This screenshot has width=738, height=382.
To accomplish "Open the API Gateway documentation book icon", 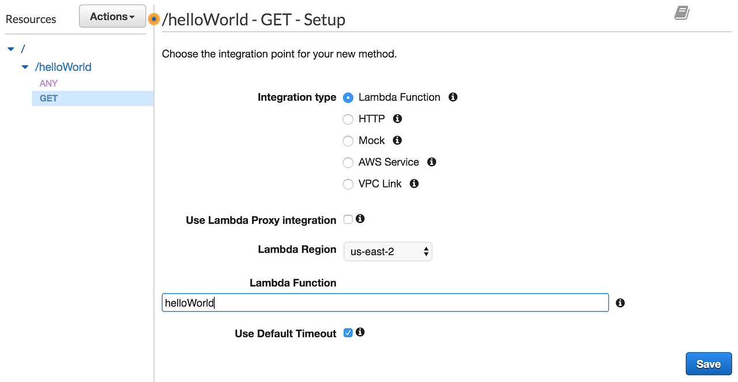I will (x=681, y=13).
